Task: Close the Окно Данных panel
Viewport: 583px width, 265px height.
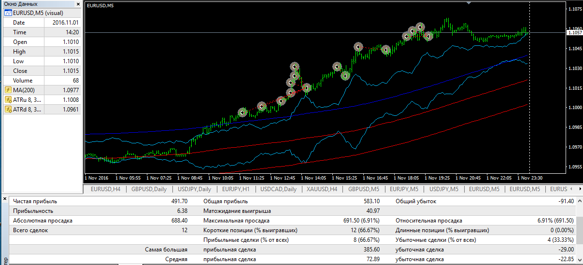Action: (78, 4)
